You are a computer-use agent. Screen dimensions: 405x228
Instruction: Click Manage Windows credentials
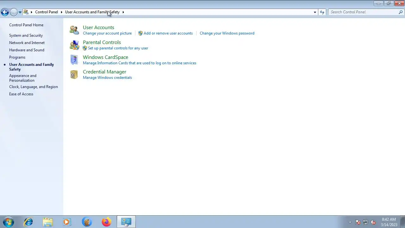(x=107, y=78)
